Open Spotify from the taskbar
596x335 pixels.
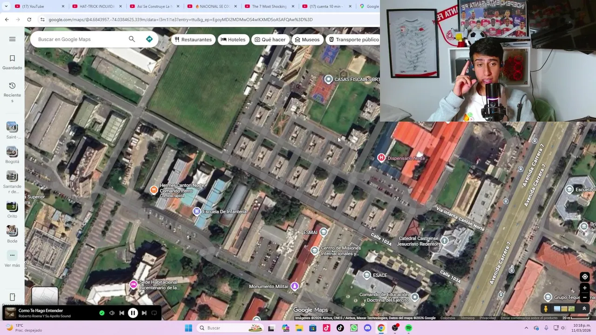408,328
